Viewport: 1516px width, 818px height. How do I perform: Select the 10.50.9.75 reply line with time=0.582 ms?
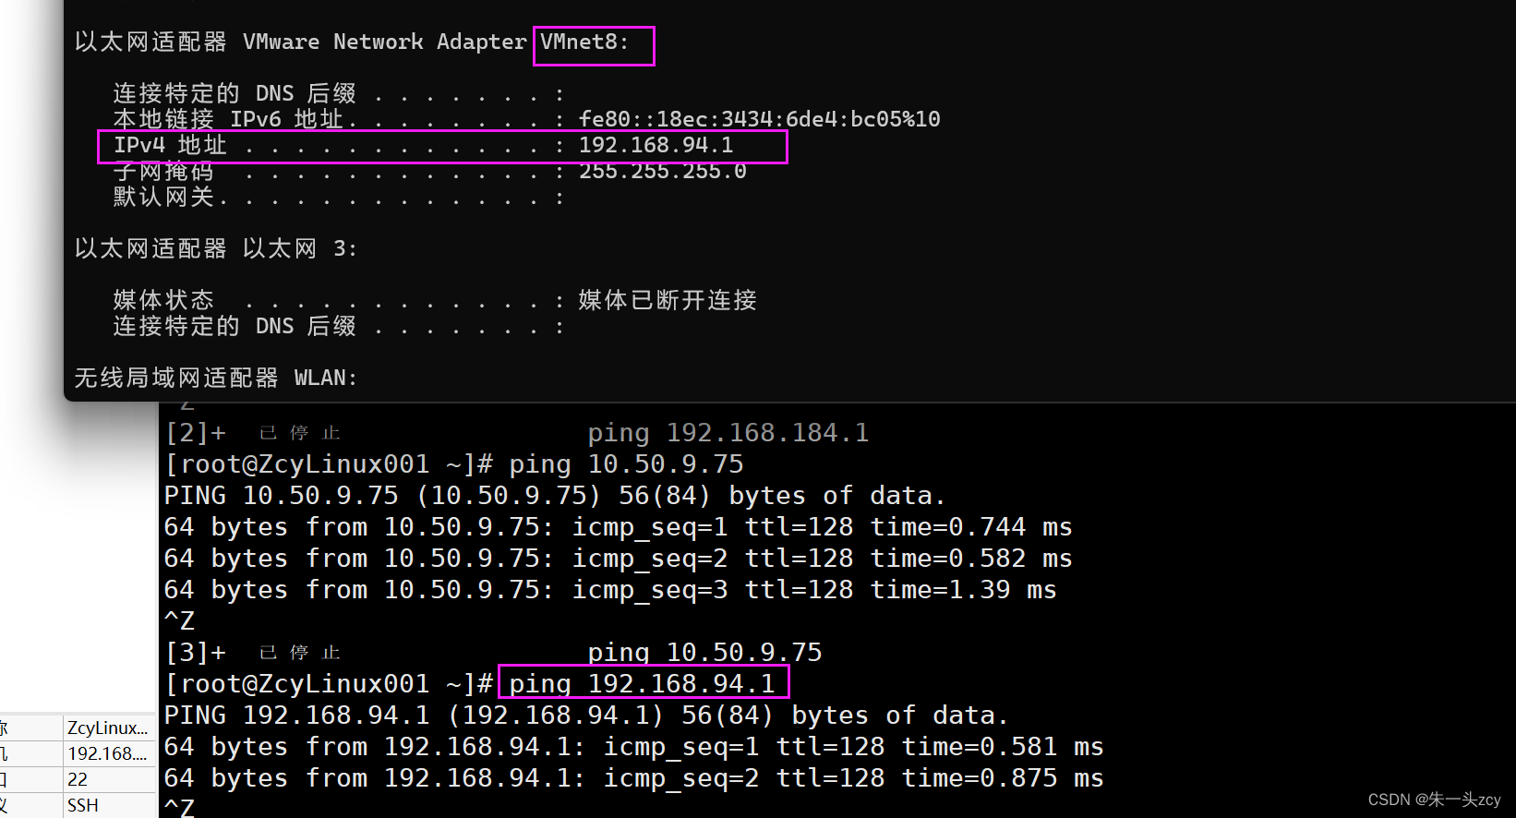[x=619, y=559]
